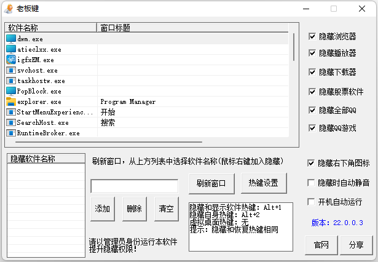Select the RuntimeBroker.exe entry
Screen dimensions: 378x262
click(48, 133)
